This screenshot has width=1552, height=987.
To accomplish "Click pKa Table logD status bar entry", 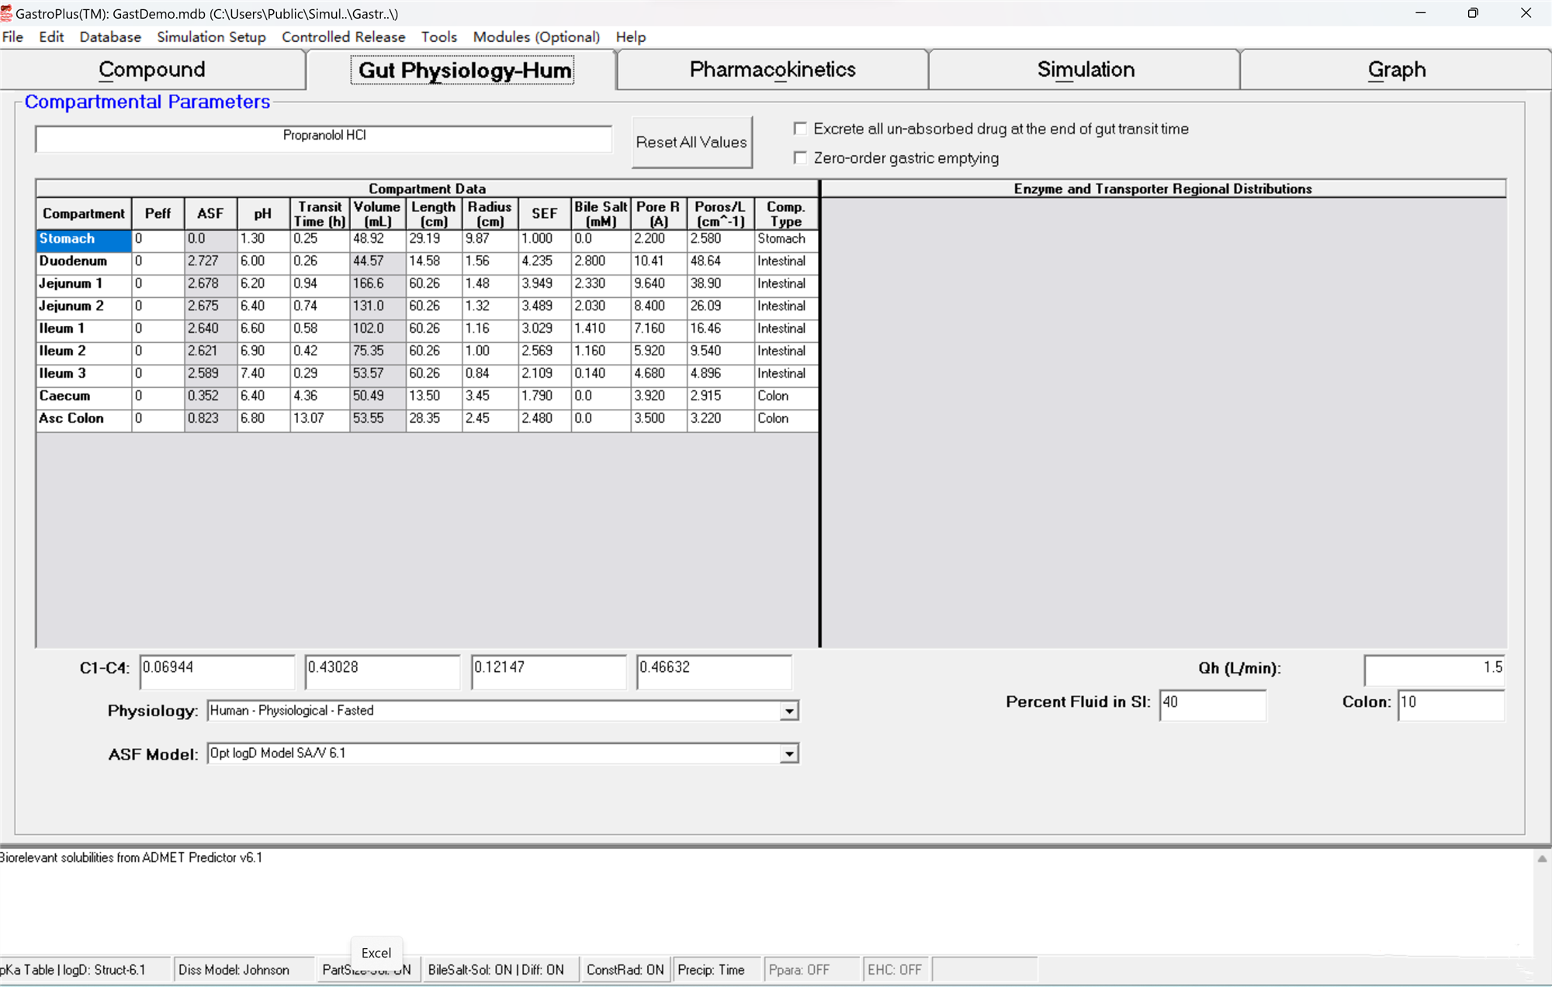I will coord(84,970).
